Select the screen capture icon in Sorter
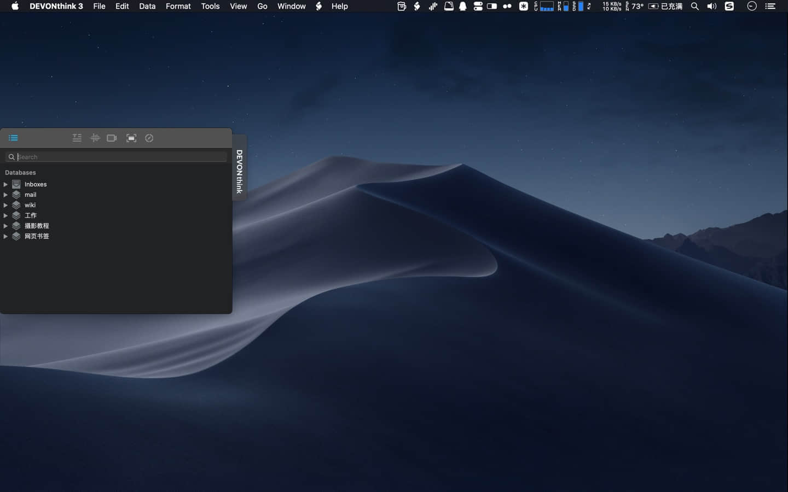This screenshot has height=492, width=788. [x=131, y=138]
